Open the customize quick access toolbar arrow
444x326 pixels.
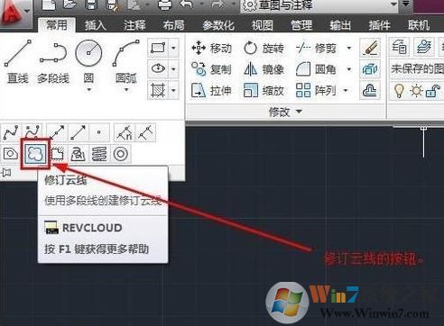point(406,5)
